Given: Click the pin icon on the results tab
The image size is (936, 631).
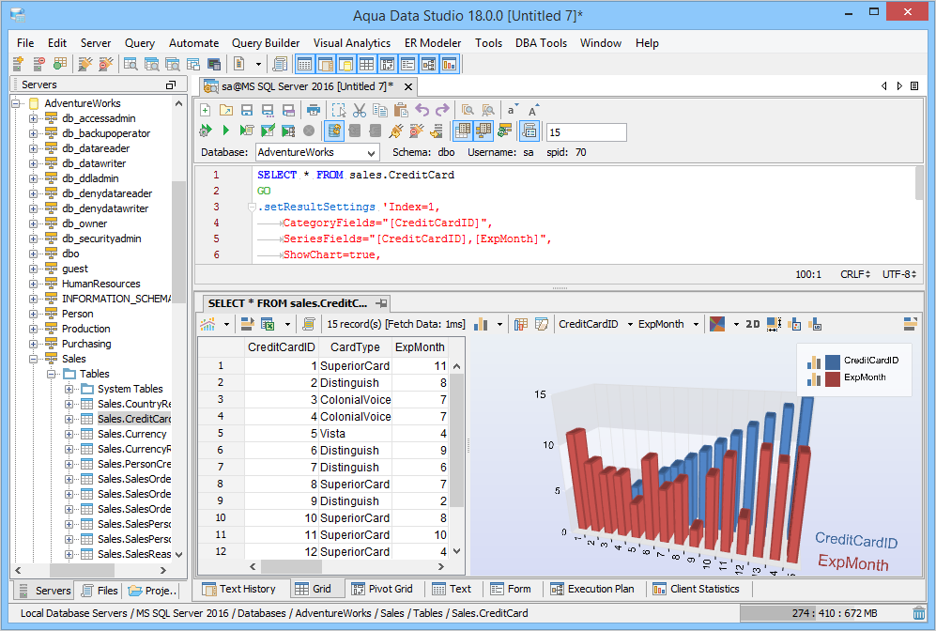Looking at the screenshot, I should click(381, 303).
